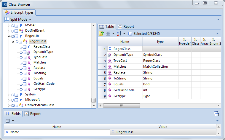Click the S string icon in the Name field row

(x=7, y=132)
